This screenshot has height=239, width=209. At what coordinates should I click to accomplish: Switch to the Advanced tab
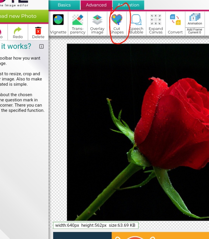coord(96,5)
